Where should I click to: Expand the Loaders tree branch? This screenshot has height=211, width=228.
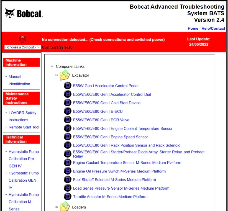click(x=57, y=207)
